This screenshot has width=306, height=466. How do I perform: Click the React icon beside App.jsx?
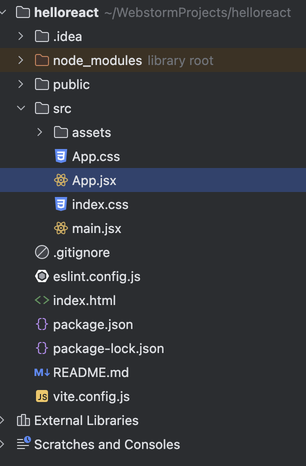click(61, 180)
